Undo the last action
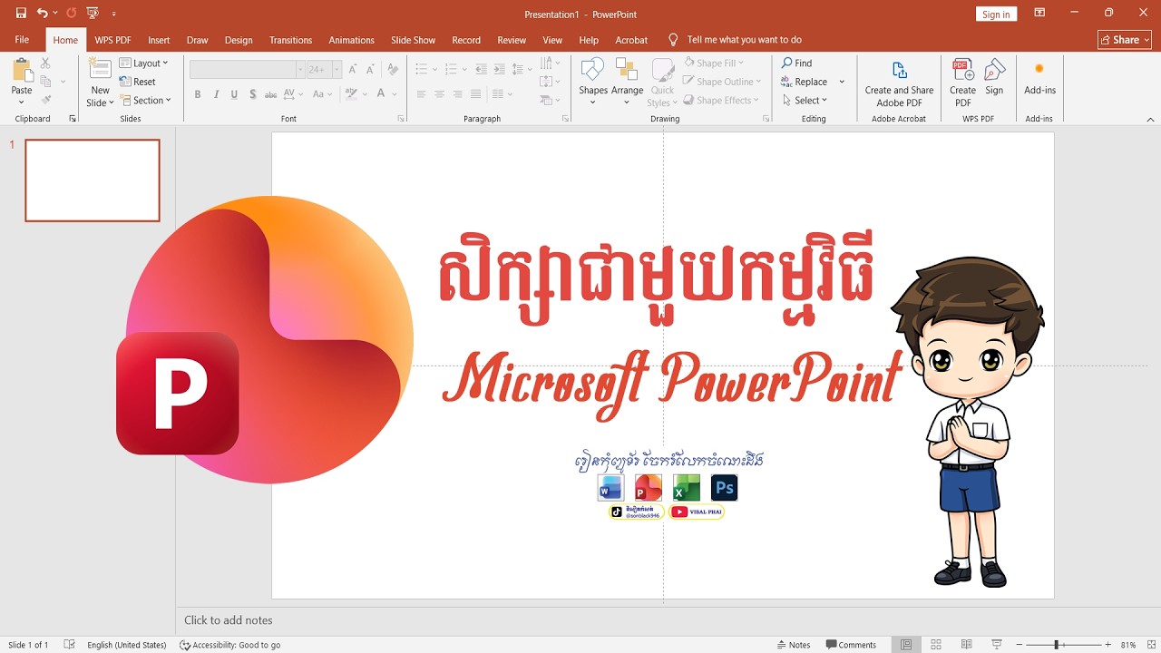 click(x=42, y=14)
